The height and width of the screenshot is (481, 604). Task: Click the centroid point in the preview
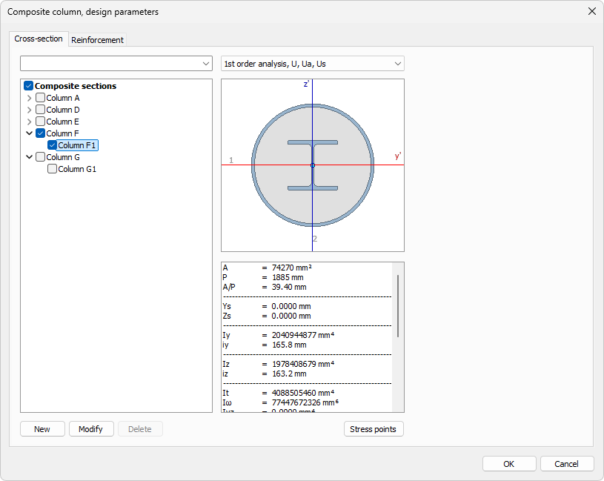[x=313, y=165]
